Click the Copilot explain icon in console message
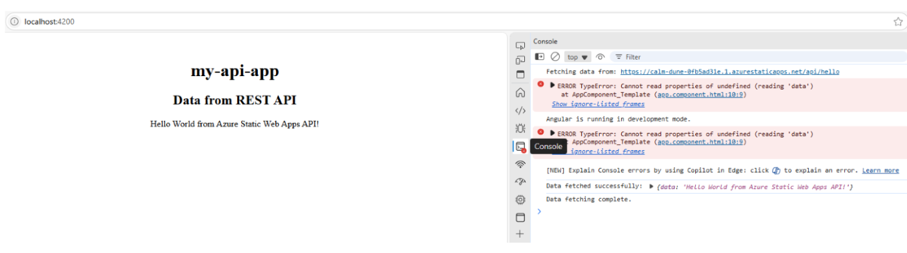907x253 pixels. click(x=776, y=170)
